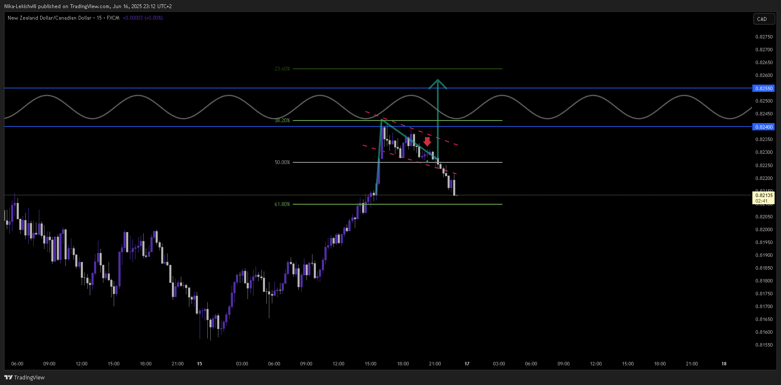781x385 pixels.
Task: Click the current price label 0.82135
Action: [x=763, y=195]
